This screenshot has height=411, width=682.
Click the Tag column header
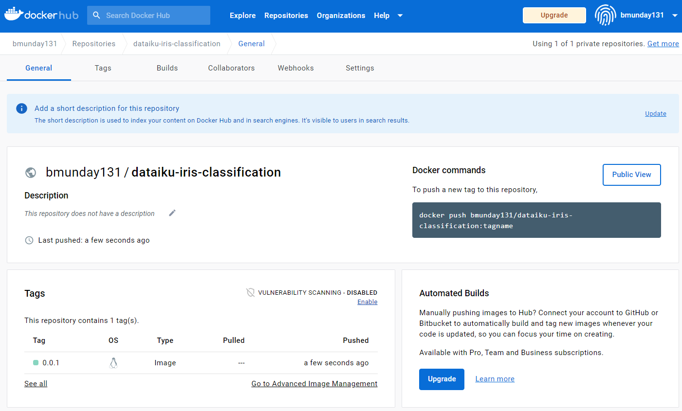tap(39, 340)
